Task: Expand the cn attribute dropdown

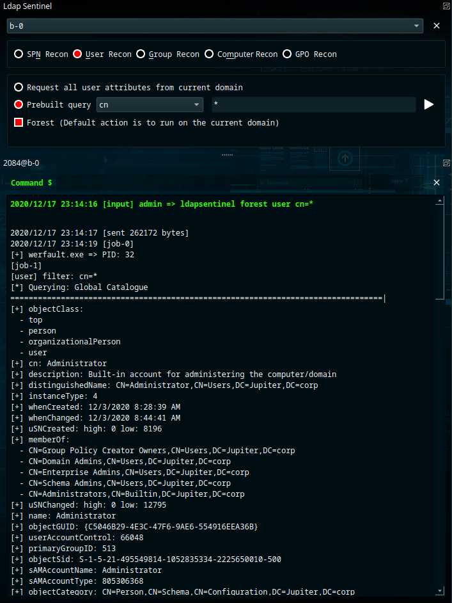Action: (x=150, y=104)
